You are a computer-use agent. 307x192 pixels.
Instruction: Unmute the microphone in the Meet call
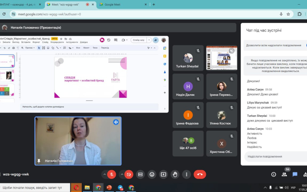(x=112, y=174)
